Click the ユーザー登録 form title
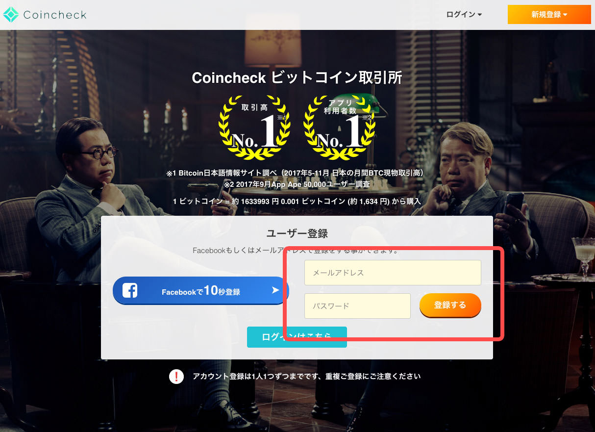595x432 pixels. pyautogui.click(x=297, y=233)
